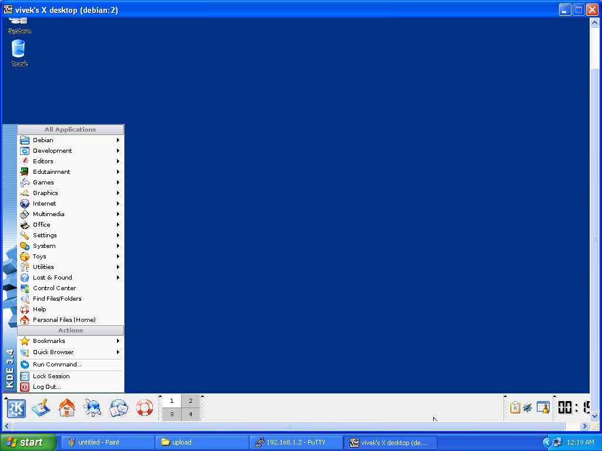Open the Help lifebuoy icon in the panel
Image resolution: width=602 pixels, height=451 pixels.
point(145,408)
